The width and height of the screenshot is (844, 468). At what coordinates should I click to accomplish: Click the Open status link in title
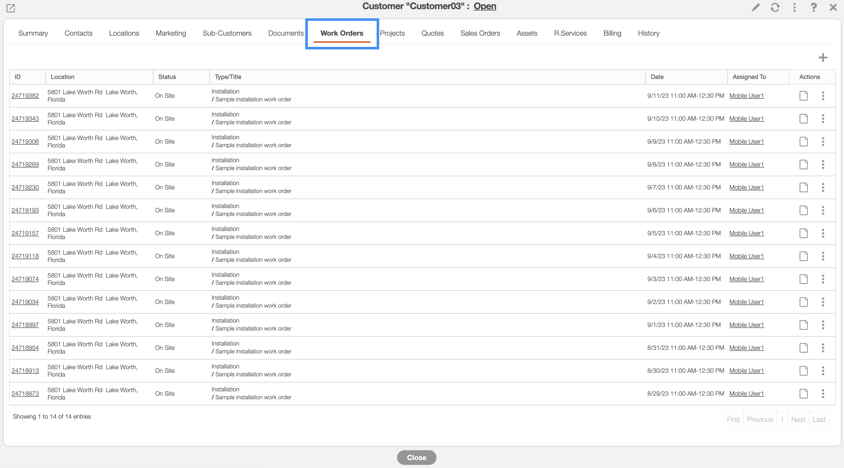(x=485, y=6)
